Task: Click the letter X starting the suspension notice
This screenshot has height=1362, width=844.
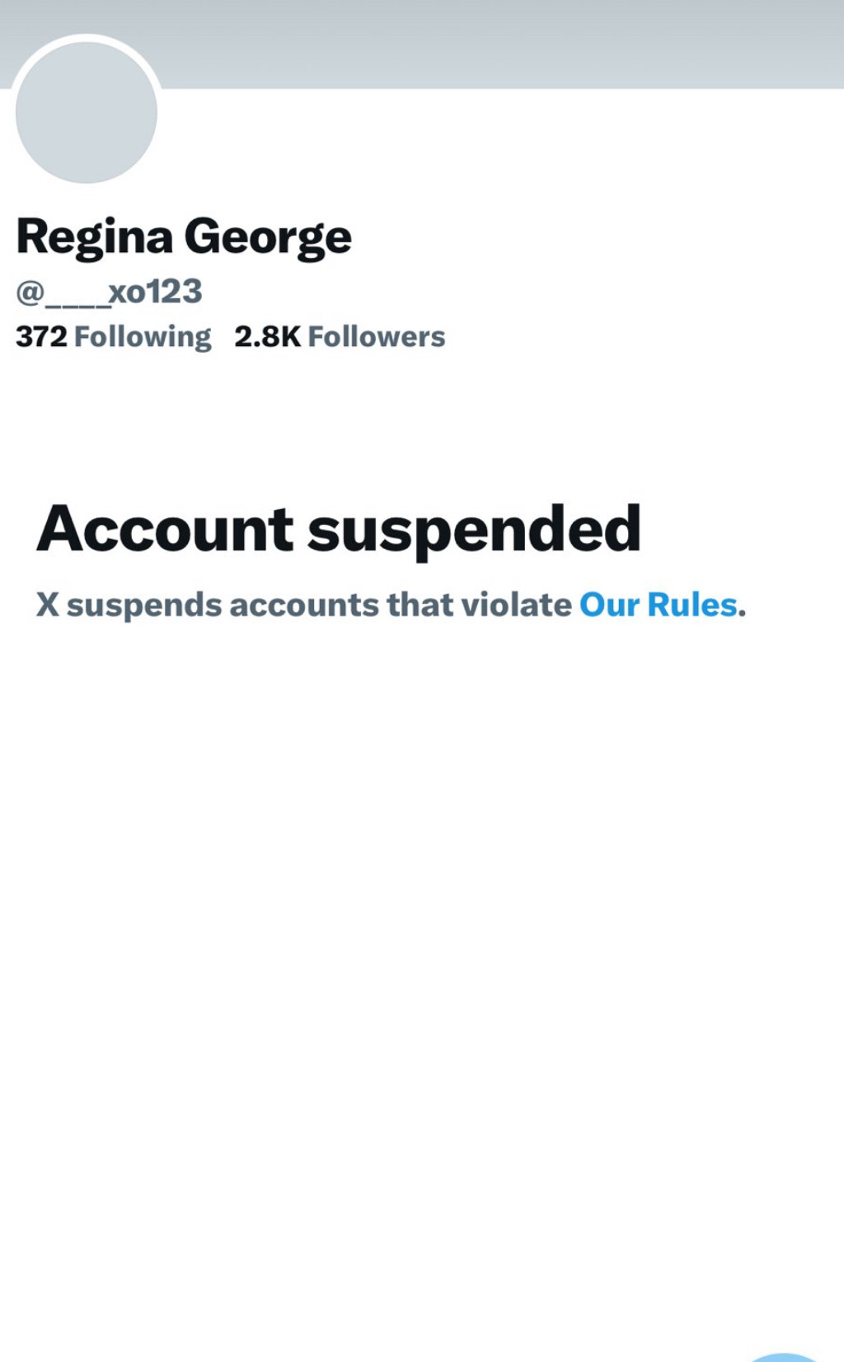Action: (48, 605)
